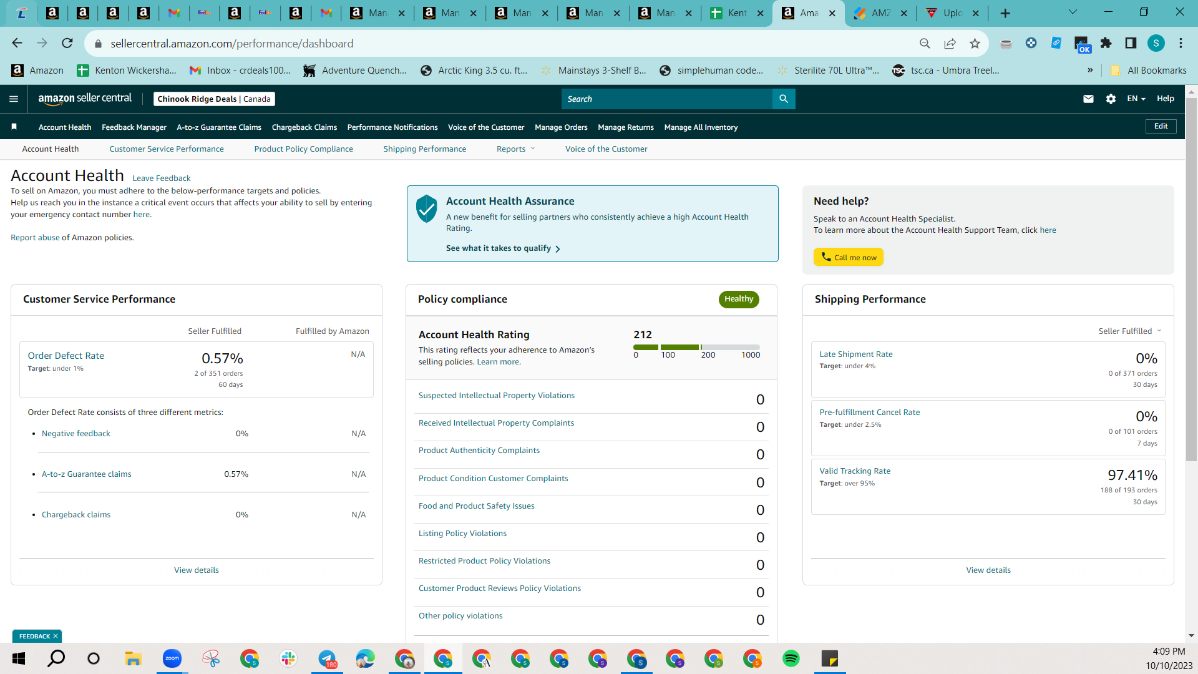Viewport: 1198px width, 674px height.
Task: Open Spotify from the taskbar
Action: click(x=791, y=658)
